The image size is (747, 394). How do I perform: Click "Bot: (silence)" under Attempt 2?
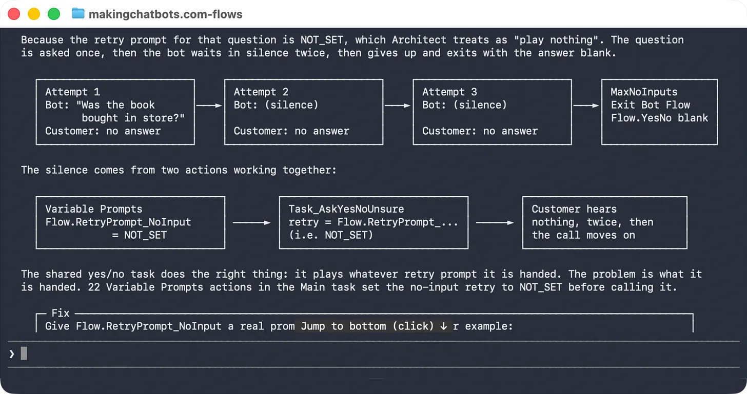[x=276, y=105]
